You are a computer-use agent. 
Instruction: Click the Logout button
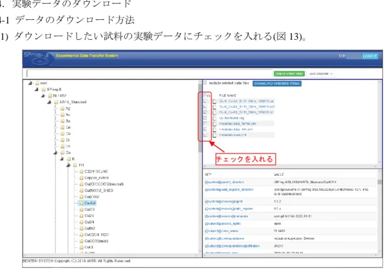point(370,56)
